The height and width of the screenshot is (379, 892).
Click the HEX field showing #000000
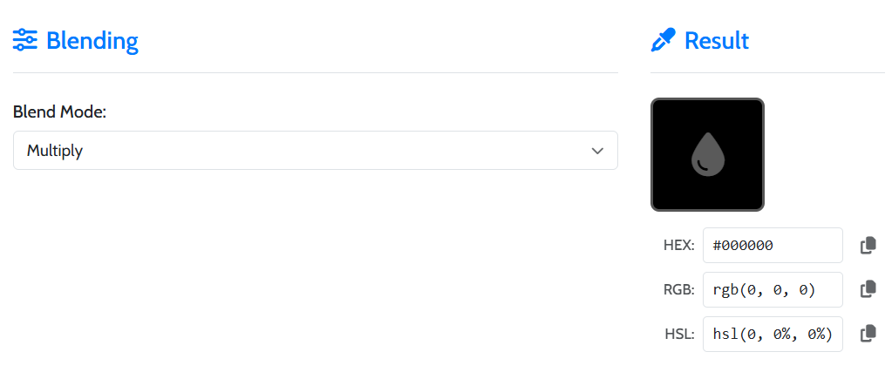(773, 246)
